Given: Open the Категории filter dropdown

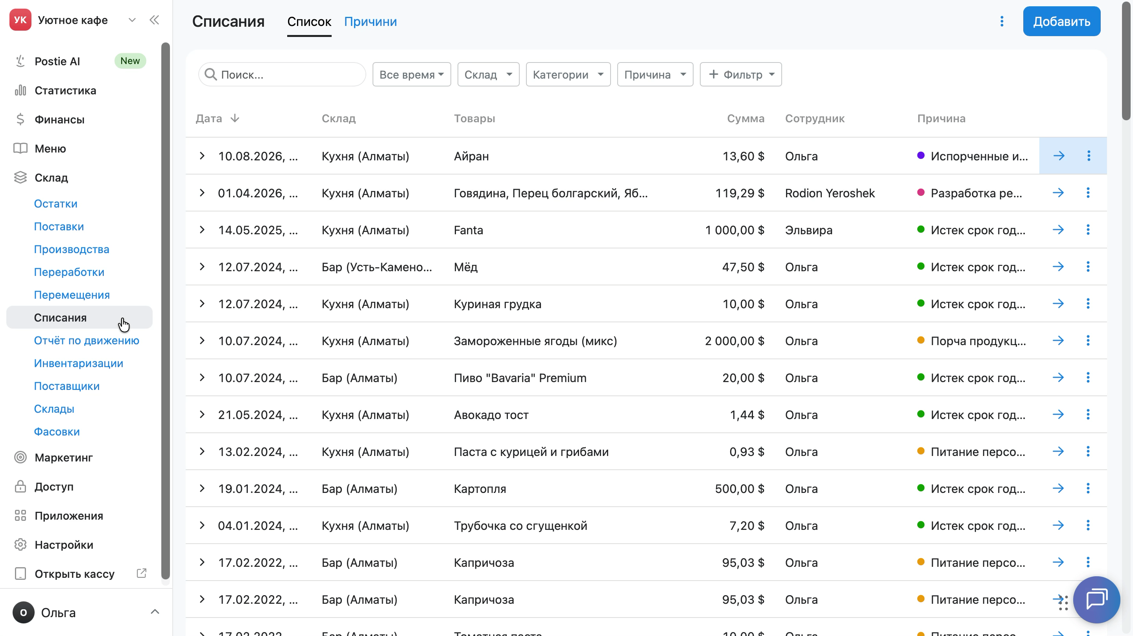Looking at the screenshot, I should [x=568, y=74].
